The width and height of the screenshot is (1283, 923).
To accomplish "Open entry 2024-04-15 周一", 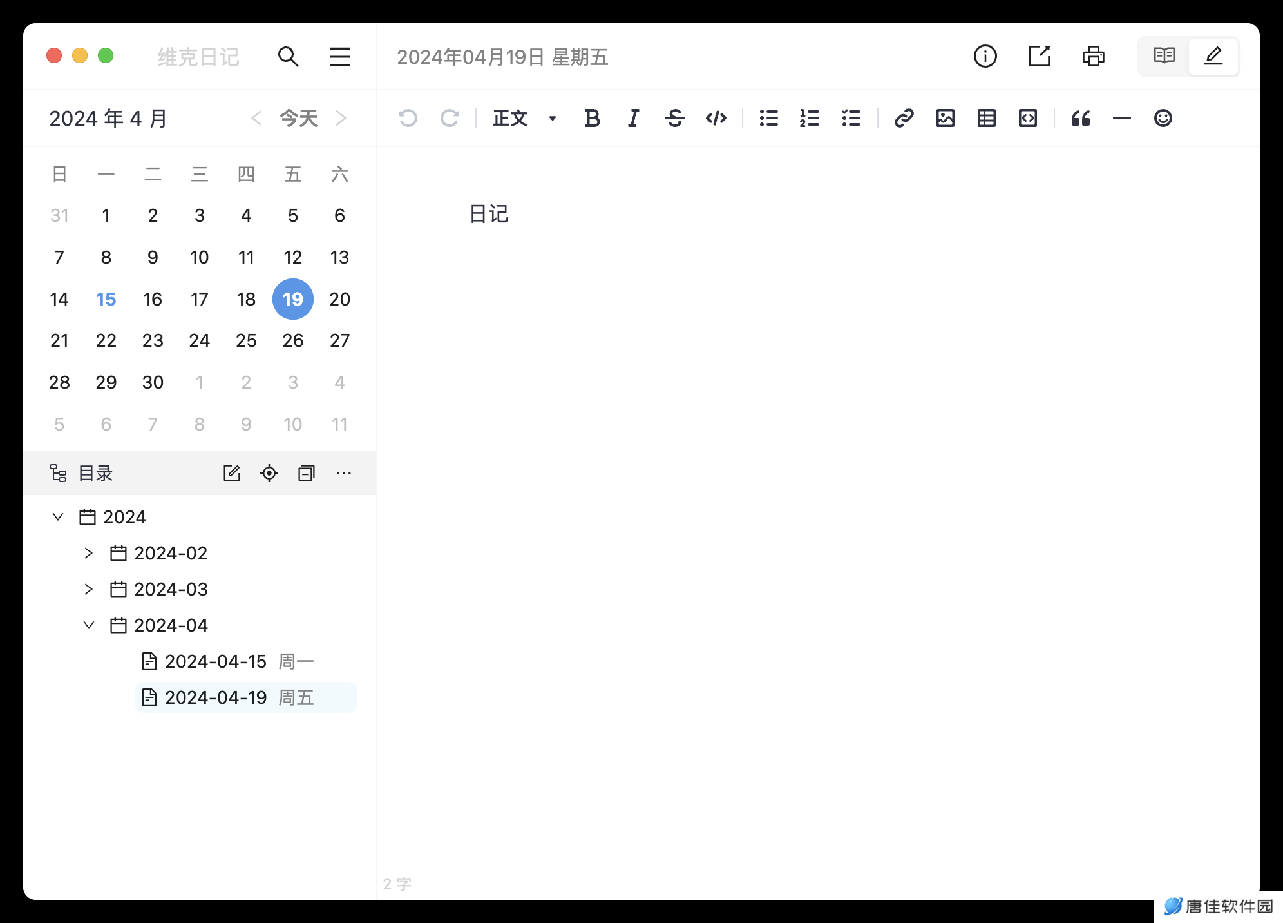I will point(246,661).
